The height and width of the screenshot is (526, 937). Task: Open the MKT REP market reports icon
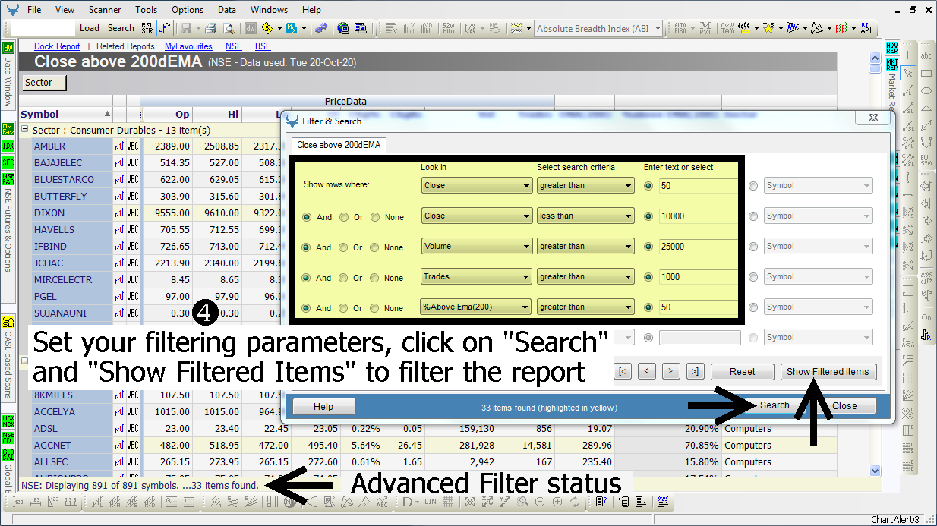(892, 64)
